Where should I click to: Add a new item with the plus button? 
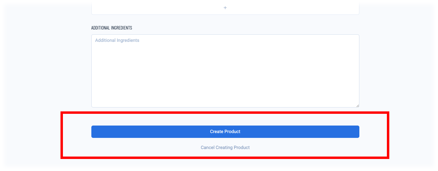tap(225, 8)
